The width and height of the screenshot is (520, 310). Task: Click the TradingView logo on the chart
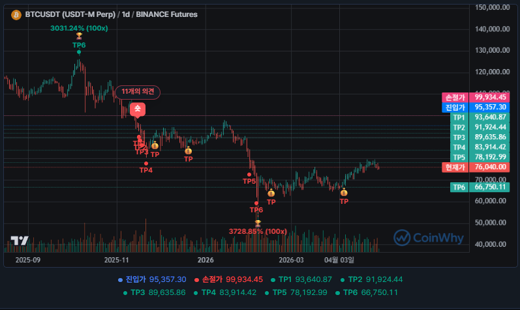click(x=20, y=240)
